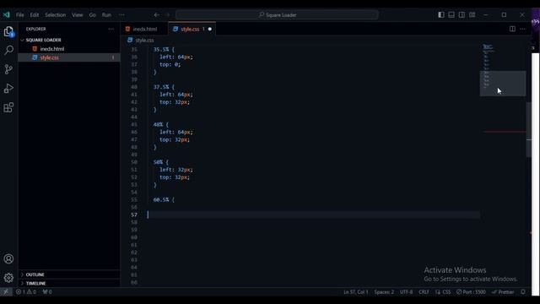Open the File menu

[20, 15]
